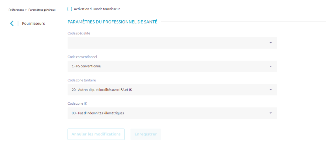The image size is (326, 163).
Task: Enable the Activation du mode fournisseur checkbox
Action: (x=70, y=9)
